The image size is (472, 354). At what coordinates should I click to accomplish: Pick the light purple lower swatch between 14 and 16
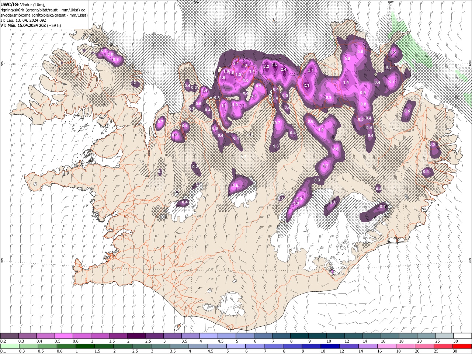point(367,346)
